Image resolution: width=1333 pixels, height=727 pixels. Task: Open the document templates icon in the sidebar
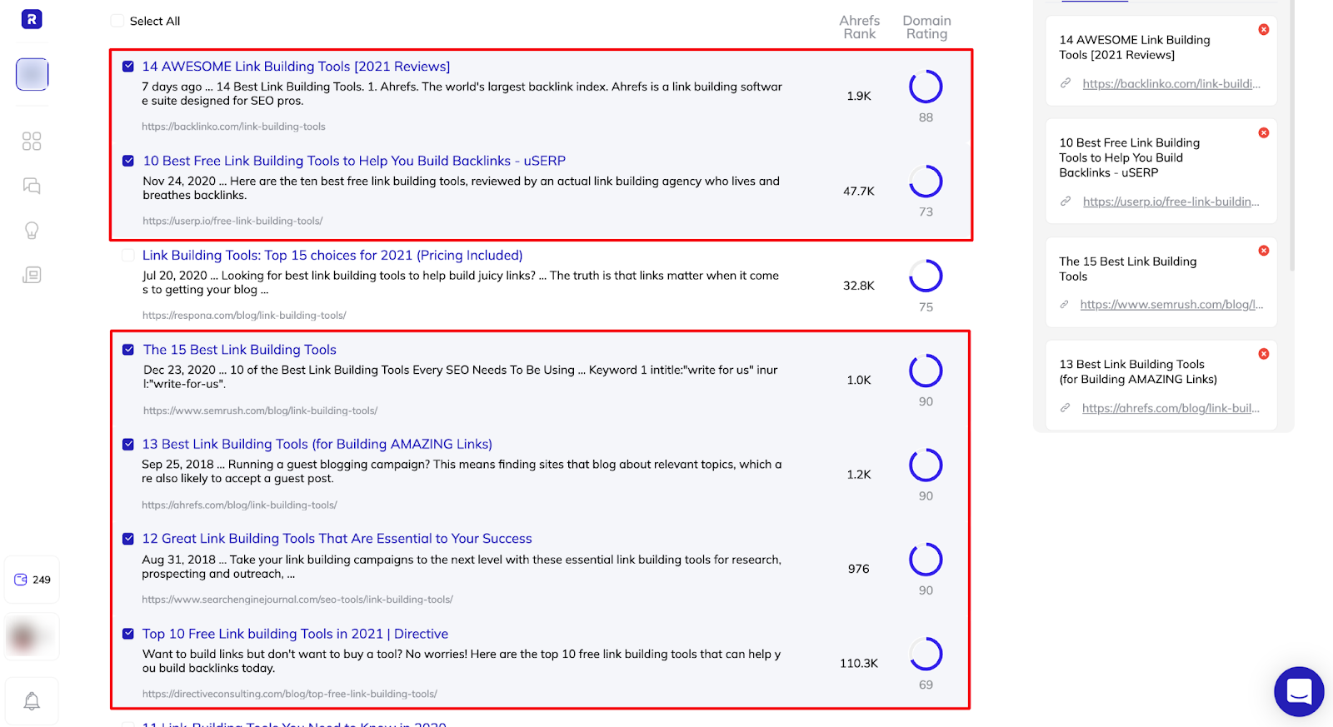pos(32,275)
